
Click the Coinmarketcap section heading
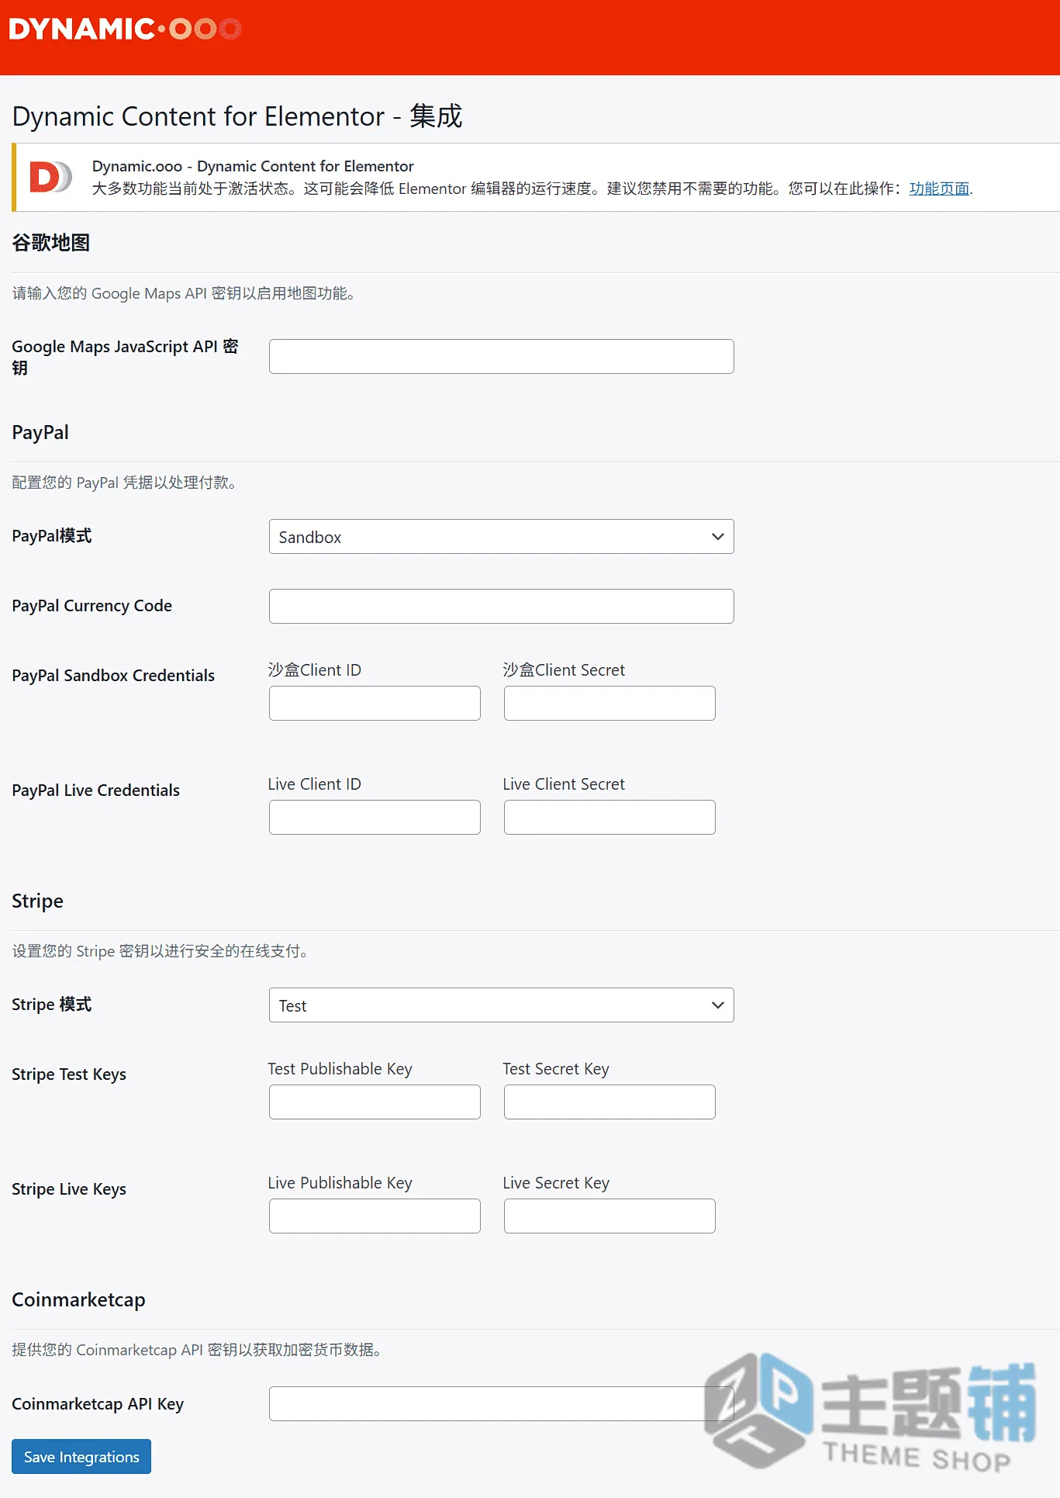click(x=78, y=1300)
